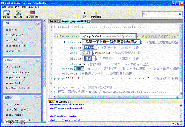The image size is (185, 127).
Task: Switch to the 未命名 tab
Action: (x=52, y=21)
